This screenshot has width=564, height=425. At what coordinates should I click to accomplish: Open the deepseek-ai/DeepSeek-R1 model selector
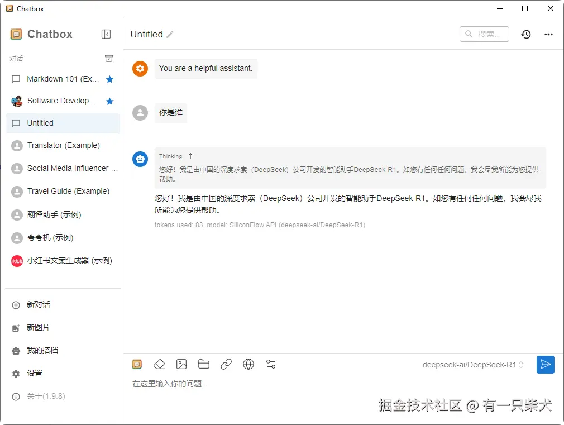click(472, 365)
